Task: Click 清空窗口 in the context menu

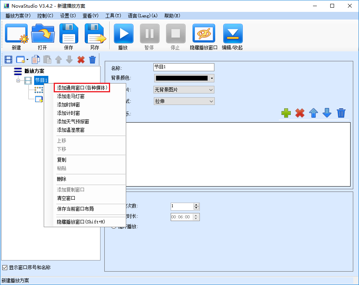Action: click(66, 198)
